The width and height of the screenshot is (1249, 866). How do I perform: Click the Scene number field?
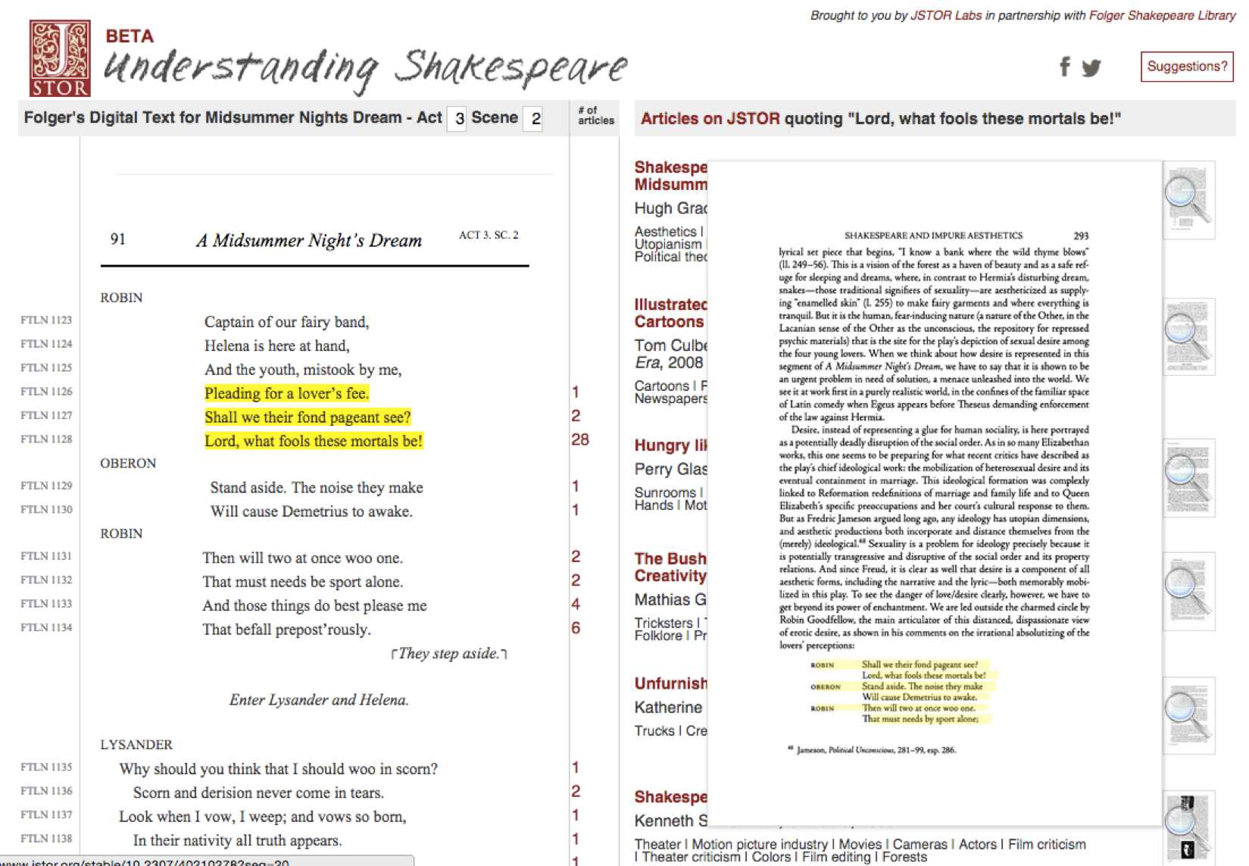(x=532, y=119)
